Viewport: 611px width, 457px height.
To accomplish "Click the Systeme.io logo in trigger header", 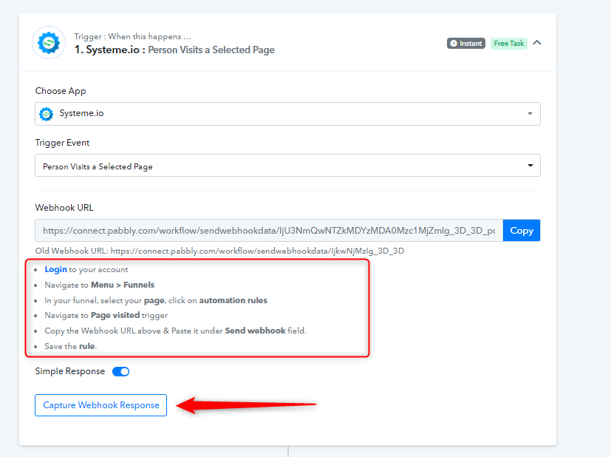I will (49, 42).
